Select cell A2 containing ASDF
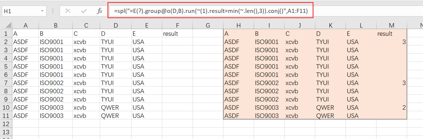This screenshot has width=423, height=139. 25,42
